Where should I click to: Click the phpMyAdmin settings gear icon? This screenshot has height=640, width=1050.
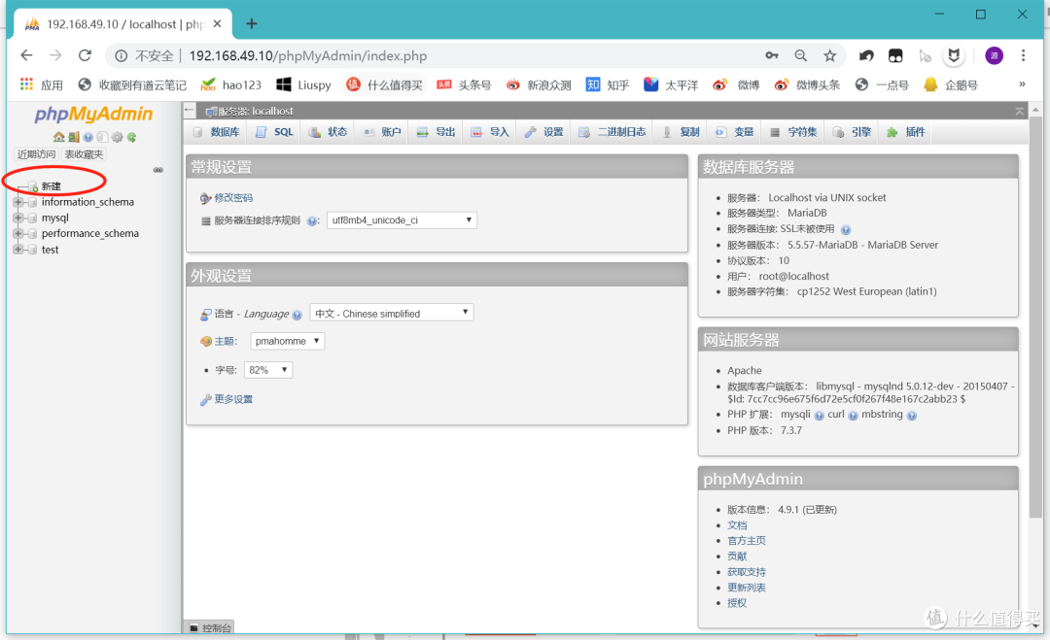117,137
